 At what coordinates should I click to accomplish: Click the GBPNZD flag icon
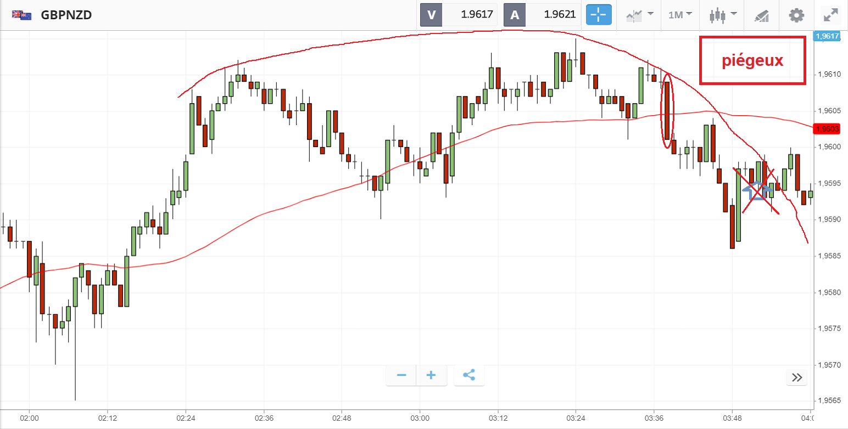[x=22, y=15]
